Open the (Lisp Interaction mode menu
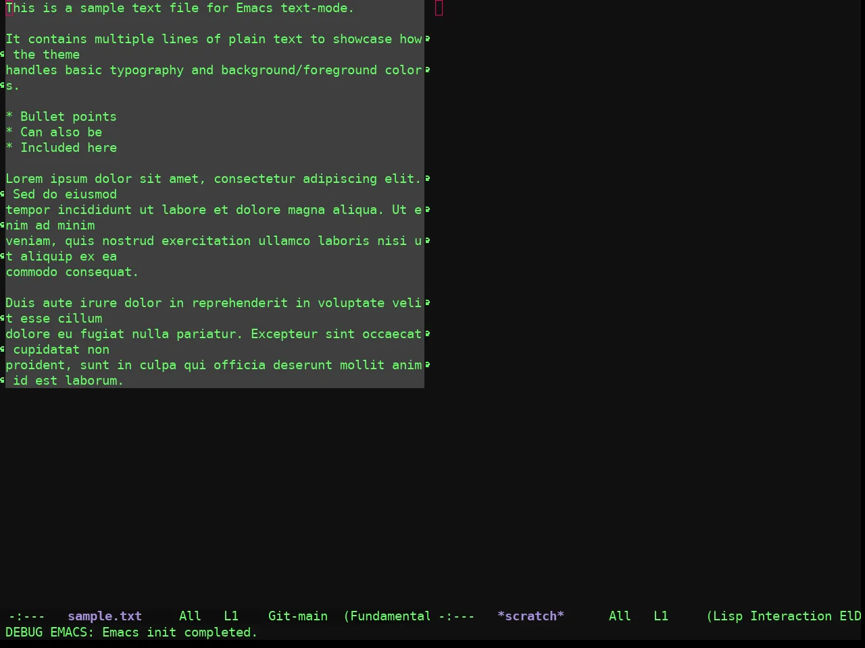This screenshot has width=865, height=648. 769,616
